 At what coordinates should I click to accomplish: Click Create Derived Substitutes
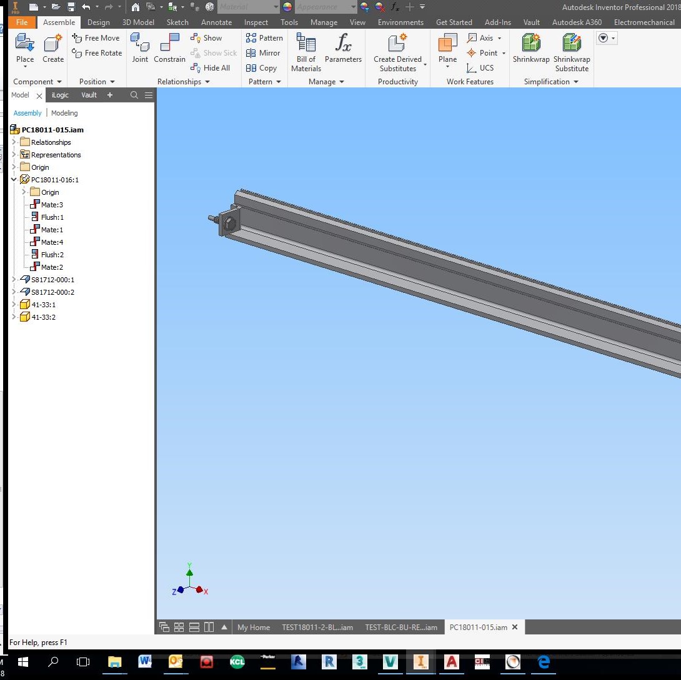(398, 52)
